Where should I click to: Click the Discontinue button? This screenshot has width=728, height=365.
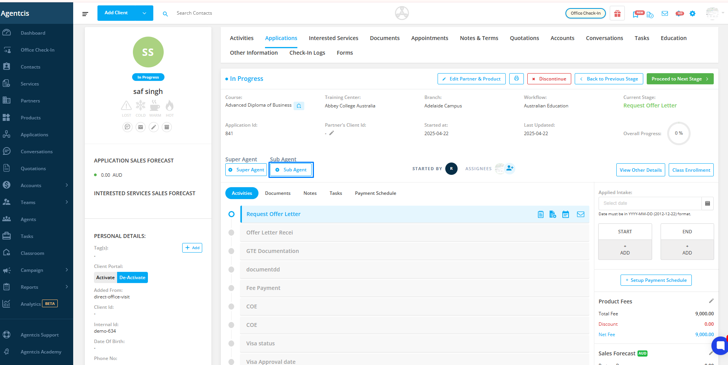click(x=549, y=79)
